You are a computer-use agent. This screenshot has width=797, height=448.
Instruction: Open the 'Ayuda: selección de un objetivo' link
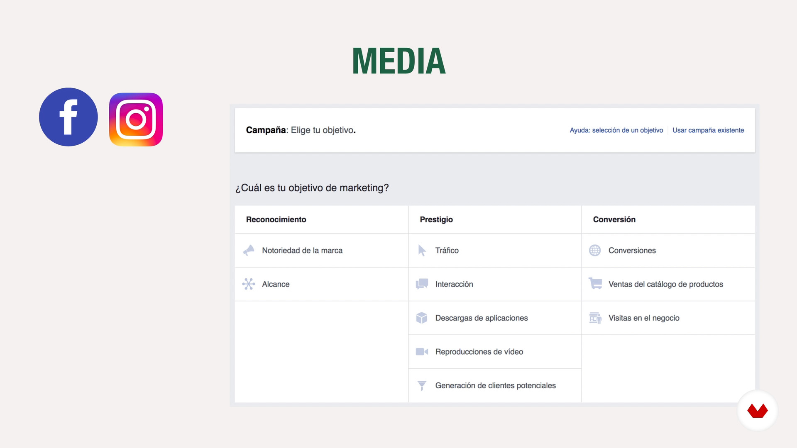(x=616, y=130)
